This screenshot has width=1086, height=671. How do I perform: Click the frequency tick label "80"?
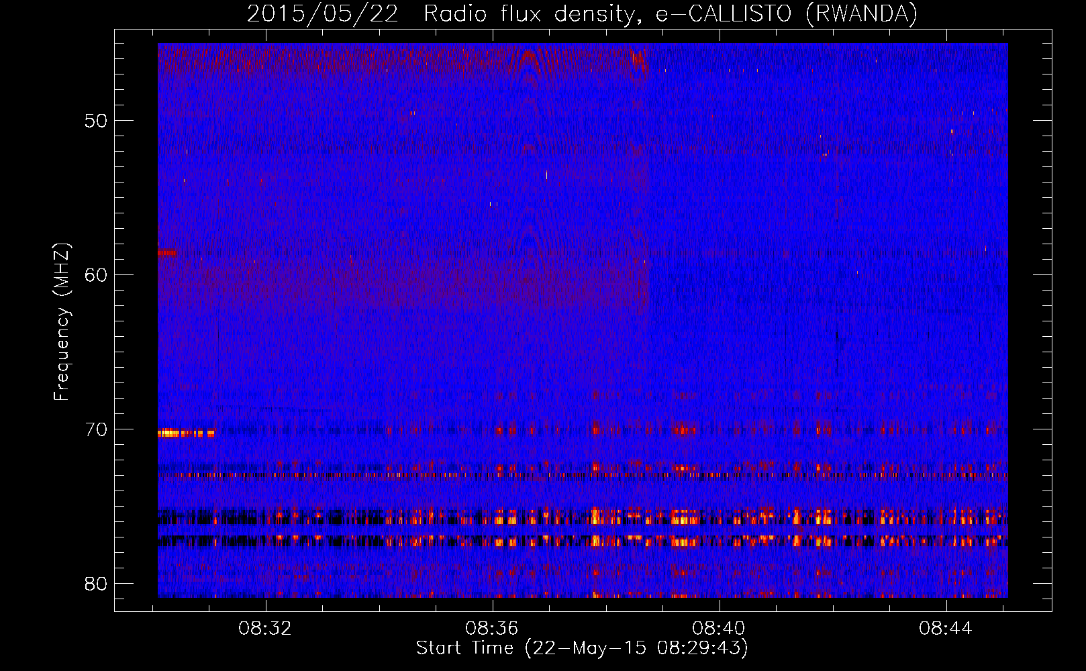[x=96, y=584]
